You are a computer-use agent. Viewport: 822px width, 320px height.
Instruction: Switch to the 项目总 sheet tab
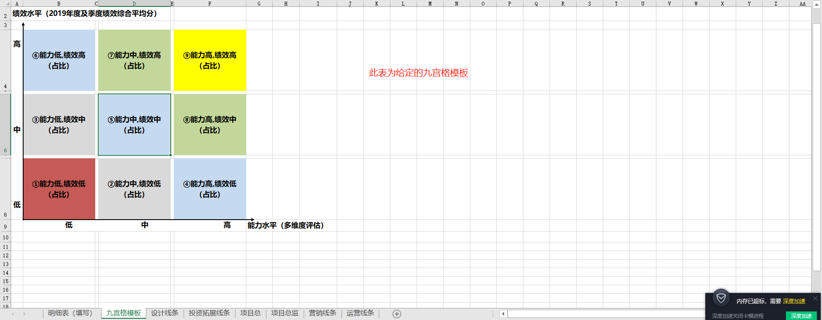pyautogui.click(x=251, y=313)
